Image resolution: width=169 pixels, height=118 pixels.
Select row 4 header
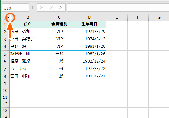tap(5, 47)
